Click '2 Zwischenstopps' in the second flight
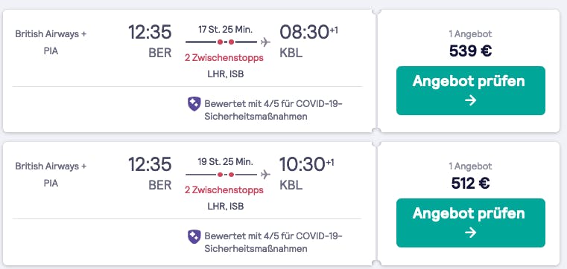The width and height of the screenshot is (567, 269). coord(224,190)
